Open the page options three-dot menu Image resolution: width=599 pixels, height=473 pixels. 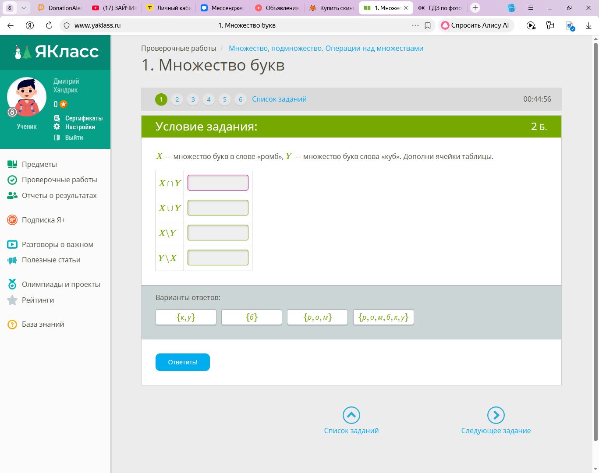415,25
